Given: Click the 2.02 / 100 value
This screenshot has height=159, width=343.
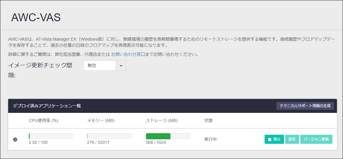Looking at the screenshot, I should coord(38,142).
